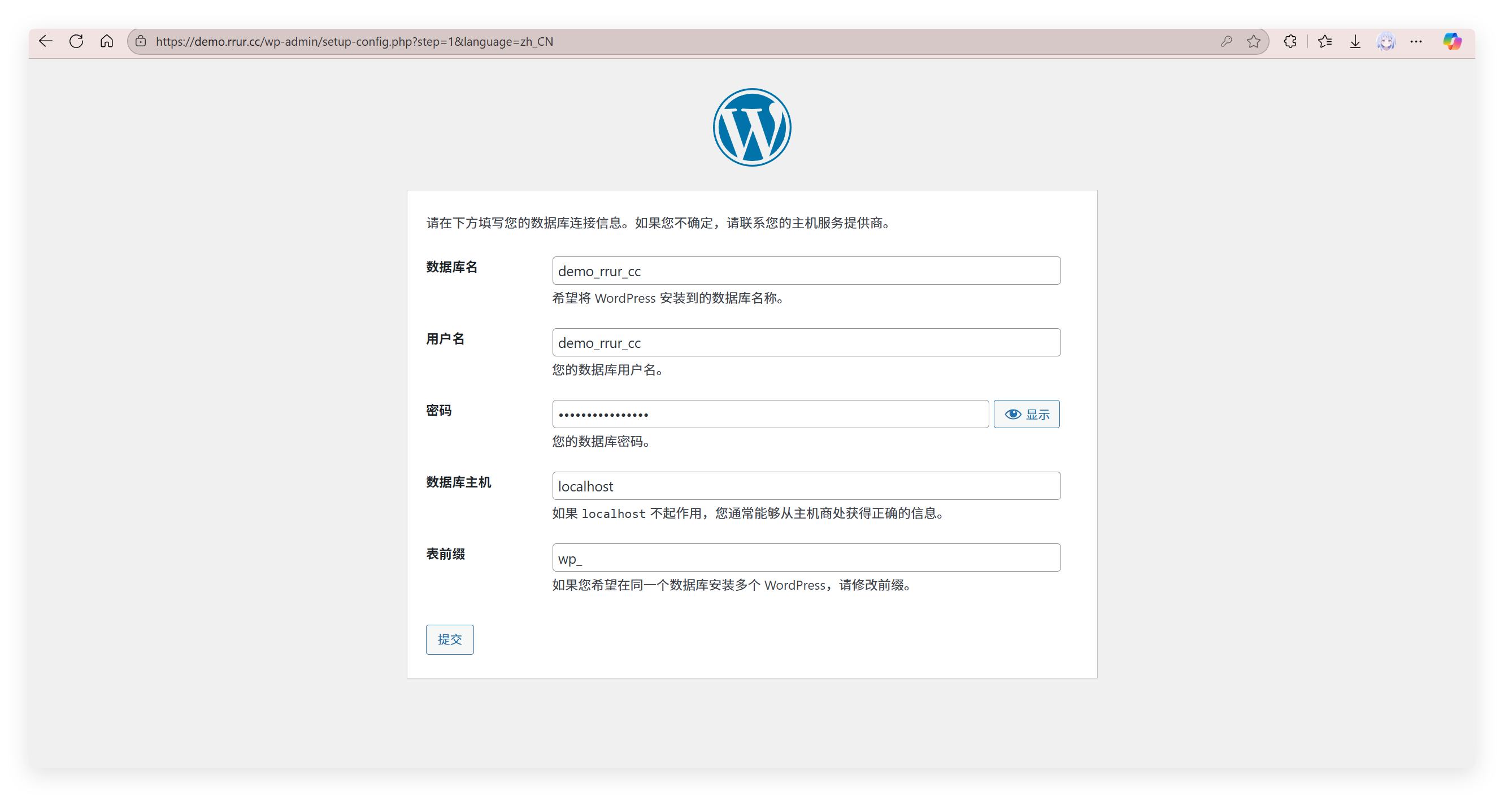This screenshot has width=1504, height=797.
Task: Focus the 表前缀 wp_ prefix field
Action: point(806,558)
